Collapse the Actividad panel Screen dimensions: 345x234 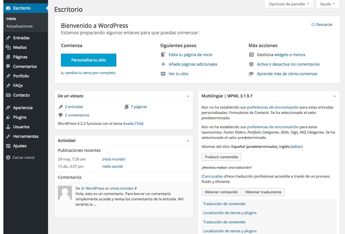[188, 140]
